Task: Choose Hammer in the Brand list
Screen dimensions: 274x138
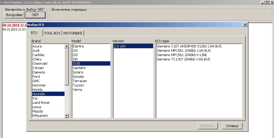Action: click(x=49, y=85)
